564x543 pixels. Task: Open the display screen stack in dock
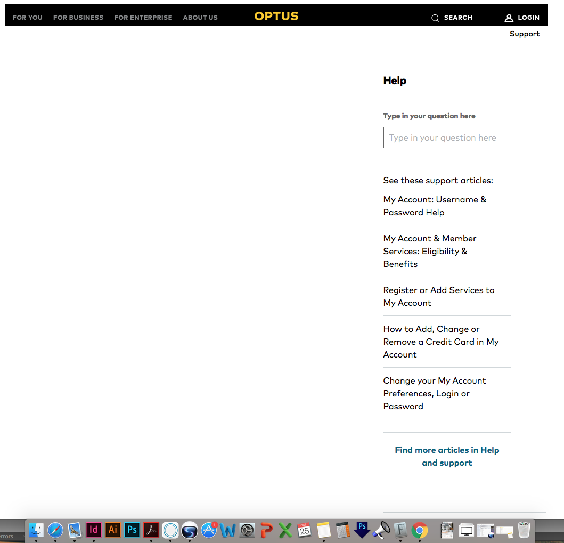467,530
